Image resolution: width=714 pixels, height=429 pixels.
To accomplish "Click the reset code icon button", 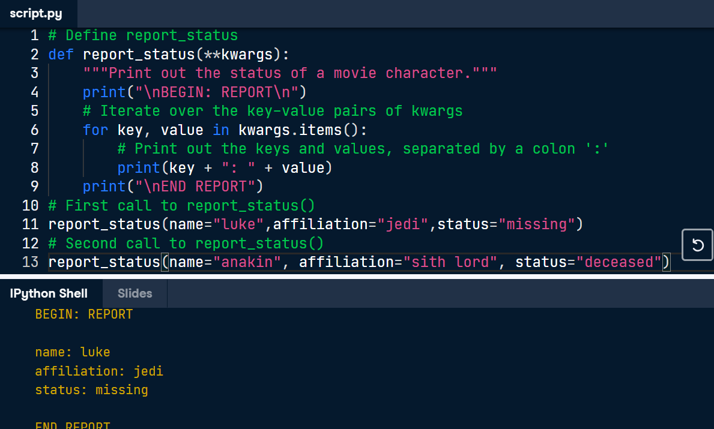I will pyautogui.click(x=697, y=245).
